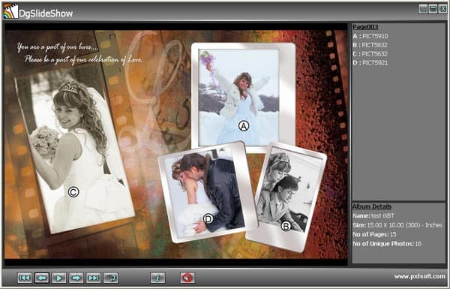450x289 pixels.
Task: Click the Page003 heading
Action: click(365, 27)
